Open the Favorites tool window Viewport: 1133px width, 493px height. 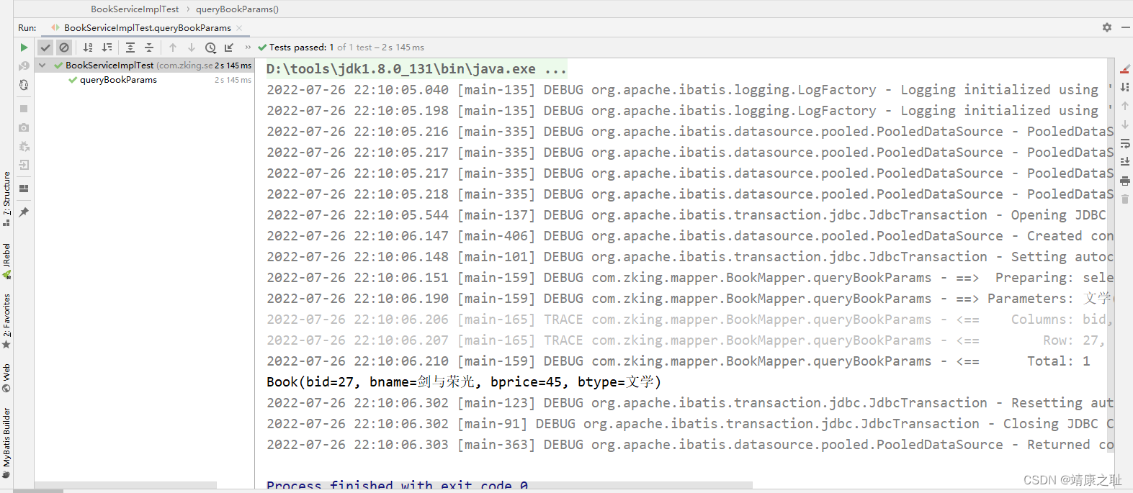[6, 321]
